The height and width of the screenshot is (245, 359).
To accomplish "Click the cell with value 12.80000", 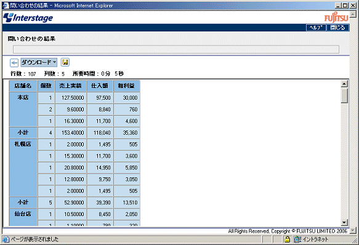I will tap(71, 179).
